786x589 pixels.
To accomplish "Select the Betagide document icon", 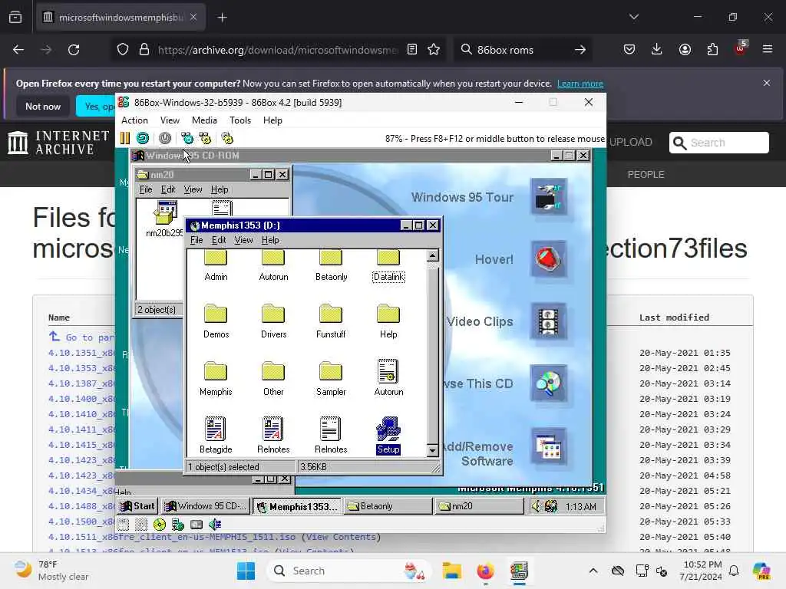I will click(216, 436).
